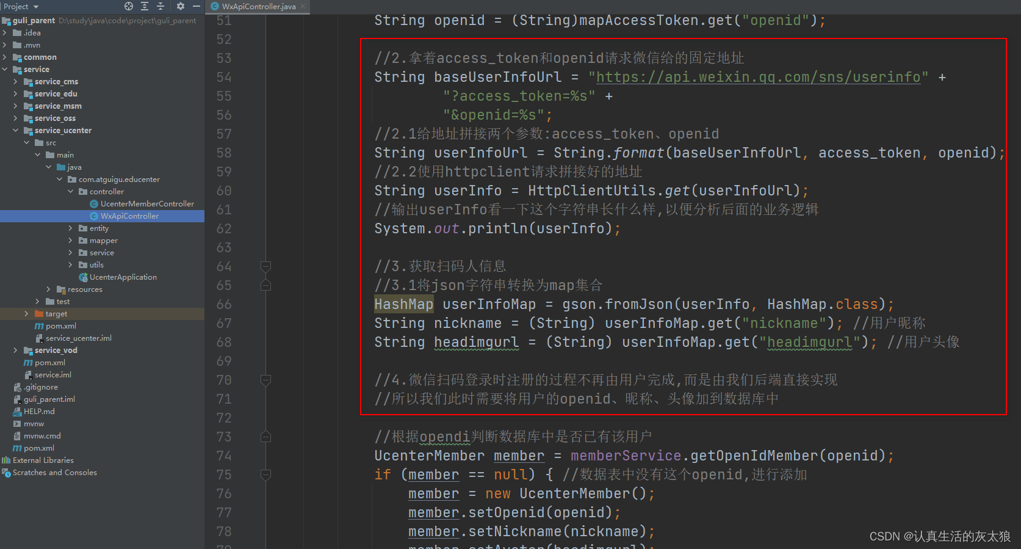
Task: Collapse the src folder arrow
Action: [x=27, y=143]
